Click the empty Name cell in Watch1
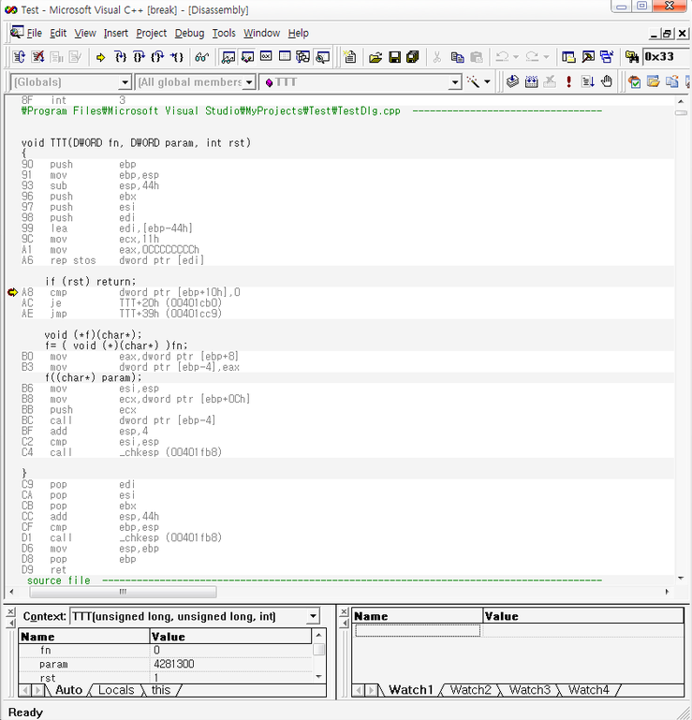Image resolution: width=692 pixels, height=720 pixels. pyautogui.click(x=418, y=630)
